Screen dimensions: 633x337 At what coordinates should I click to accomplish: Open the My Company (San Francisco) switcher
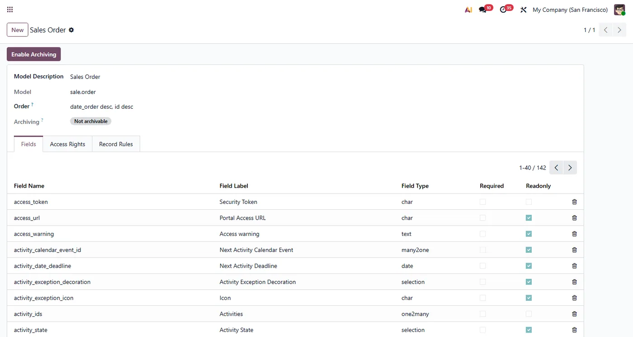pos(570,9)
